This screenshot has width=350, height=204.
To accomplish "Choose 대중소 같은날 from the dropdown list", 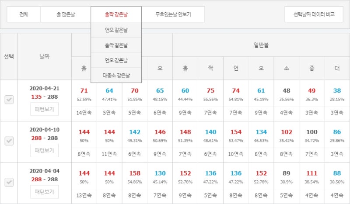I will 116,75.
